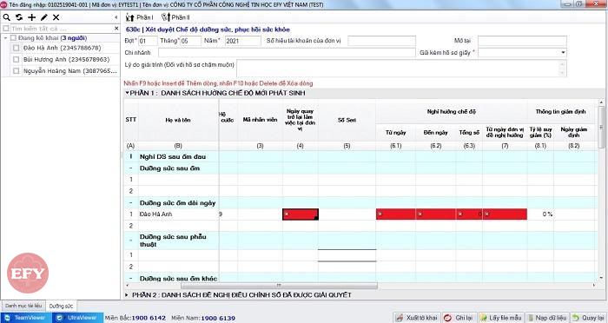Tick checkbox for Đang kê khai group

tap(13, 38)
